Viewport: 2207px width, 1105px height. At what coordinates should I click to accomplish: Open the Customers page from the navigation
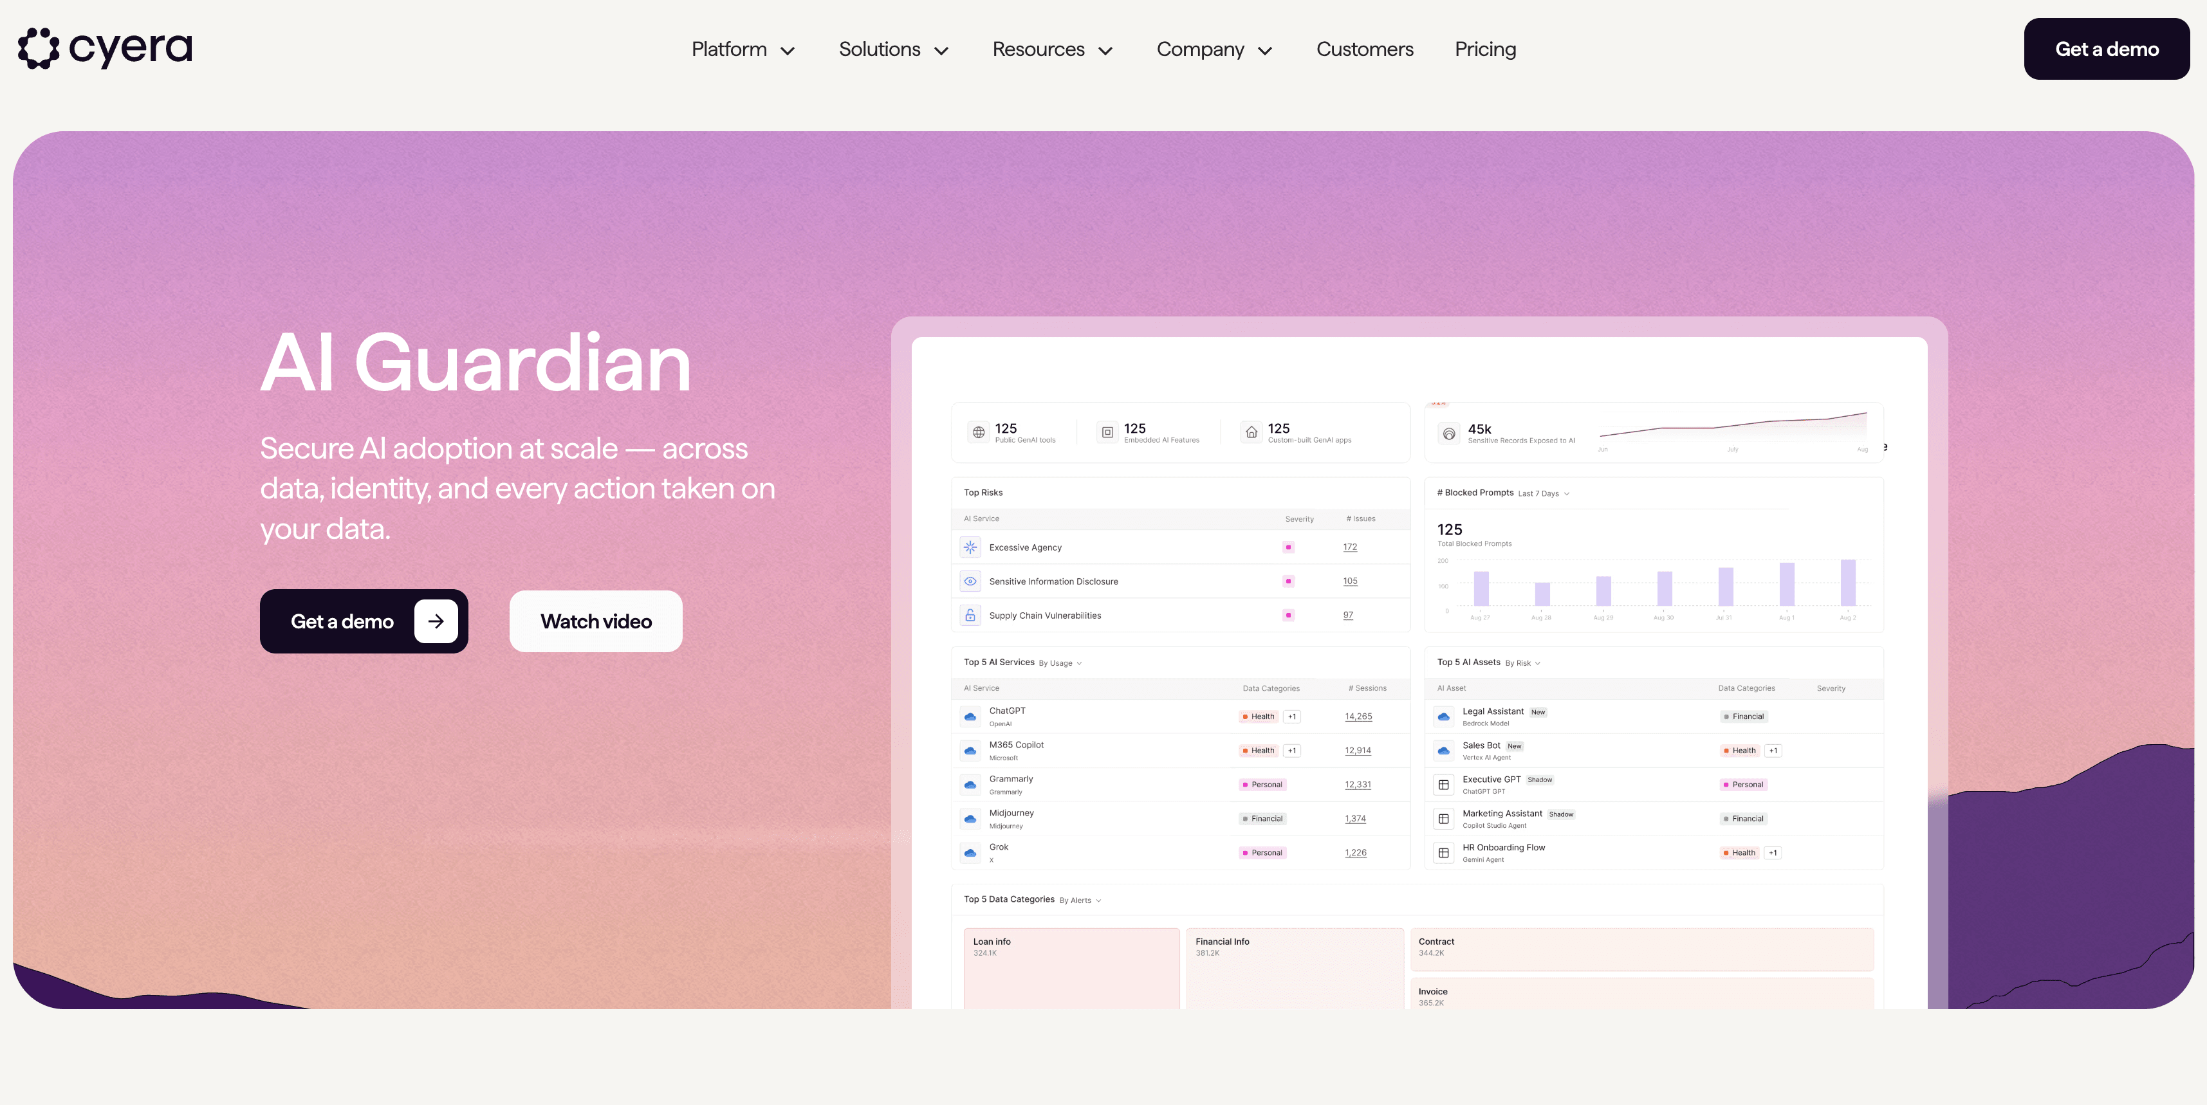point(1364,49)
